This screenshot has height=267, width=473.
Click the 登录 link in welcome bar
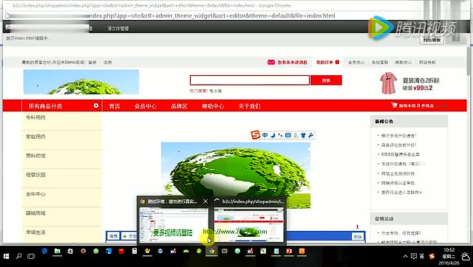point(92,62)
